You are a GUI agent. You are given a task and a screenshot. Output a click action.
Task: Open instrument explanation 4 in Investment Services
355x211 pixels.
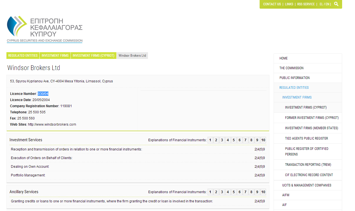228,140
